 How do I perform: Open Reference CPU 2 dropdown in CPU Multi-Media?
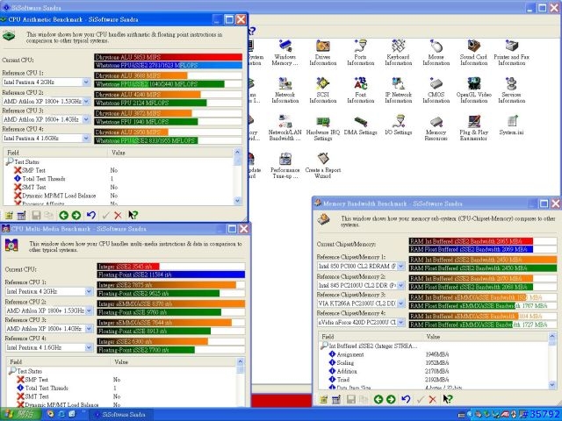click(89, 310)
